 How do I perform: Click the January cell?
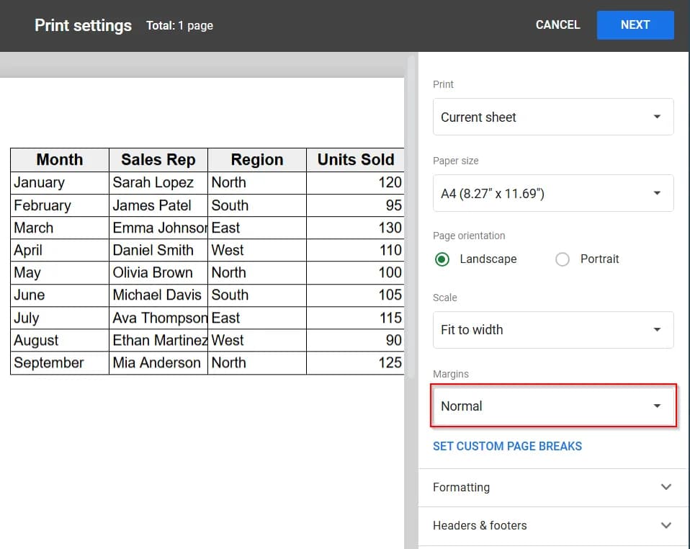59,183
